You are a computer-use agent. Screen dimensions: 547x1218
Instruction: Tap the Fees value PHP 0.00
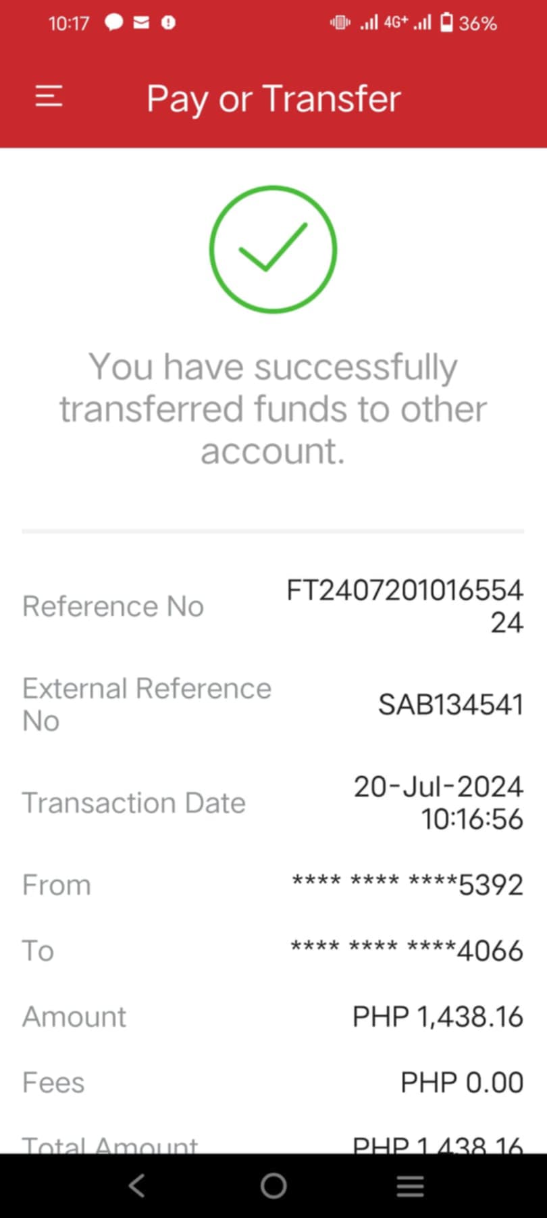click(462, 1082)
